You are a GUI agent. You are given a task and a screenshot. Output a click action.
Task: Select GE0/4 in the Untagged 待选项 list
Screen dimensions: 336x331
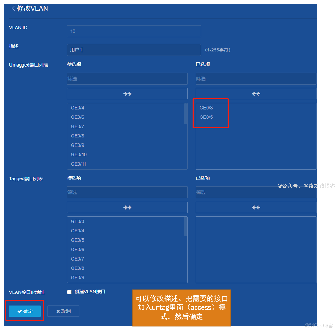tap(77, 108)
